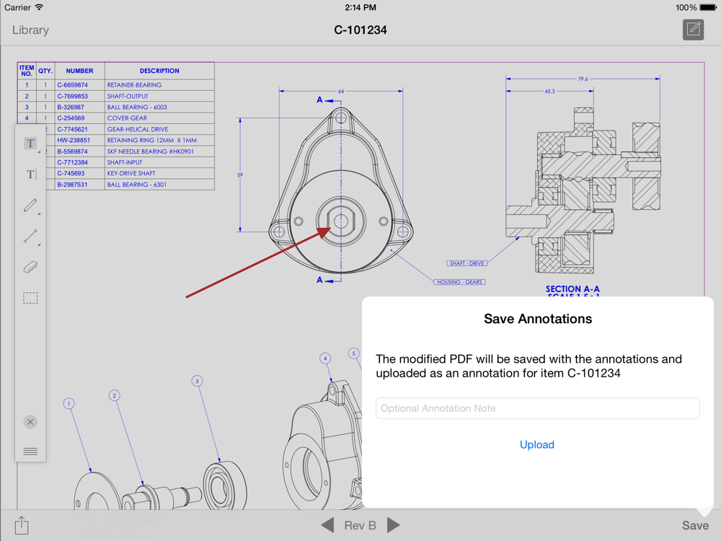Viewport: 721px width, 541px height.
Task: Tap the SHAFT - DRIVE callout label
Action: point(466,263)
